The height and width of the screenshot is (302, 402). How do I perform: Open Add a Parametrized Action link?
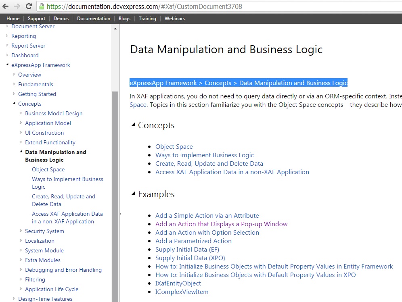(x=194, y=241)
